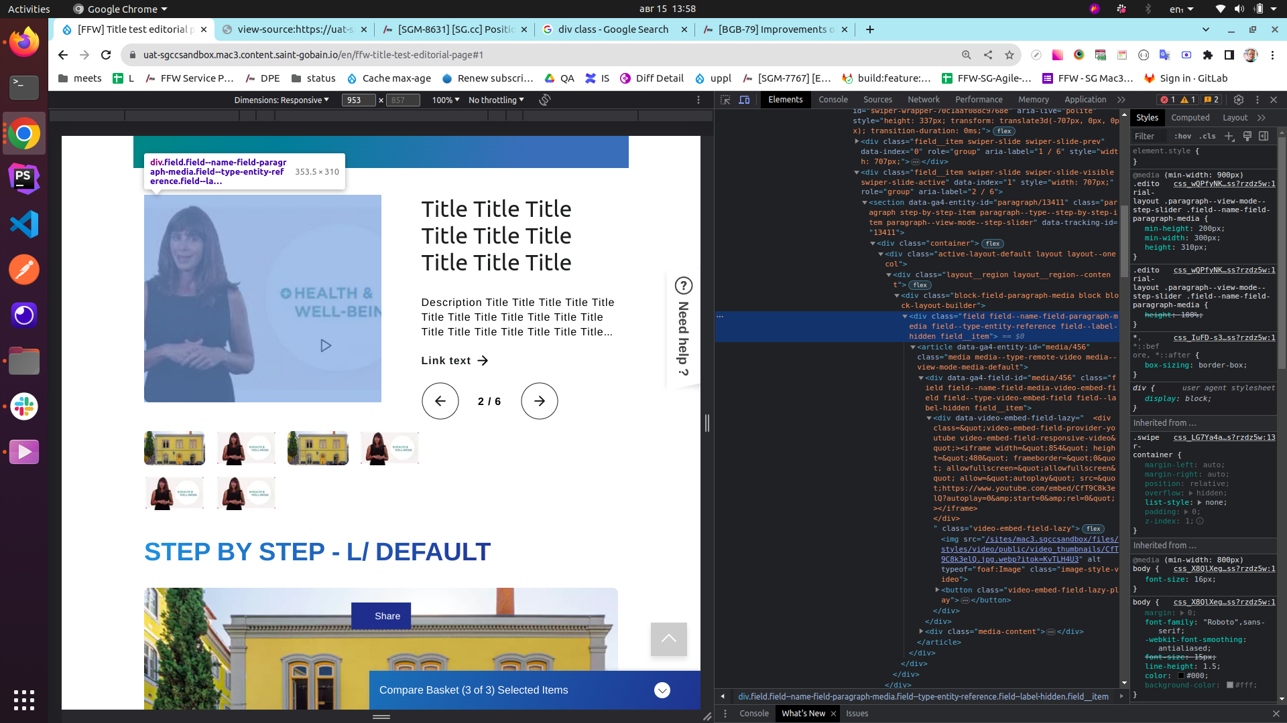Click the Styles filter field
The width and height of the screenshot is (1287, 723).
1149,136
